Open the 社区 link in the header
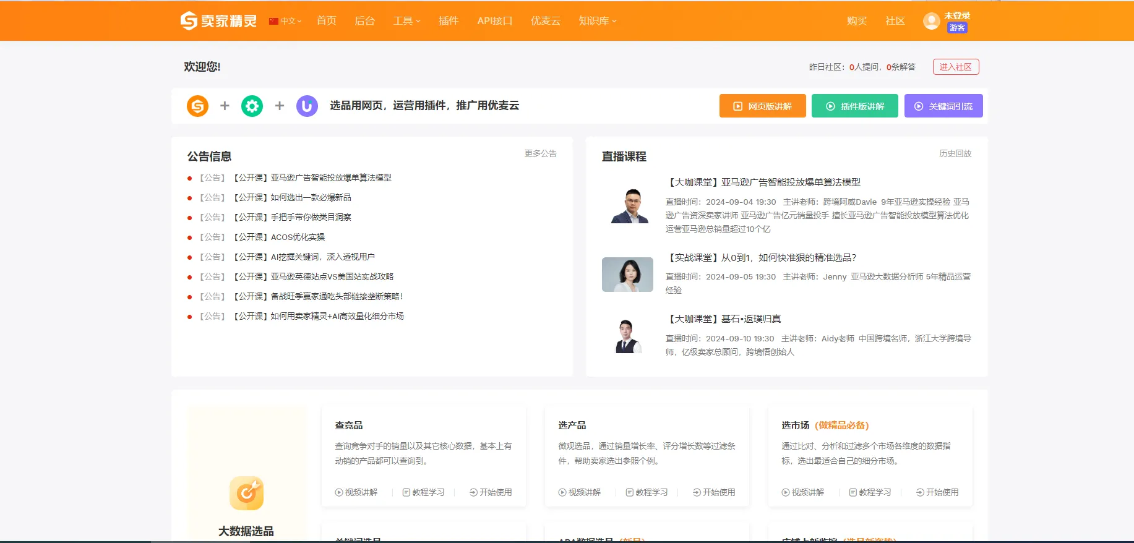Screen dimensions: 1134x543 point(895,20)
